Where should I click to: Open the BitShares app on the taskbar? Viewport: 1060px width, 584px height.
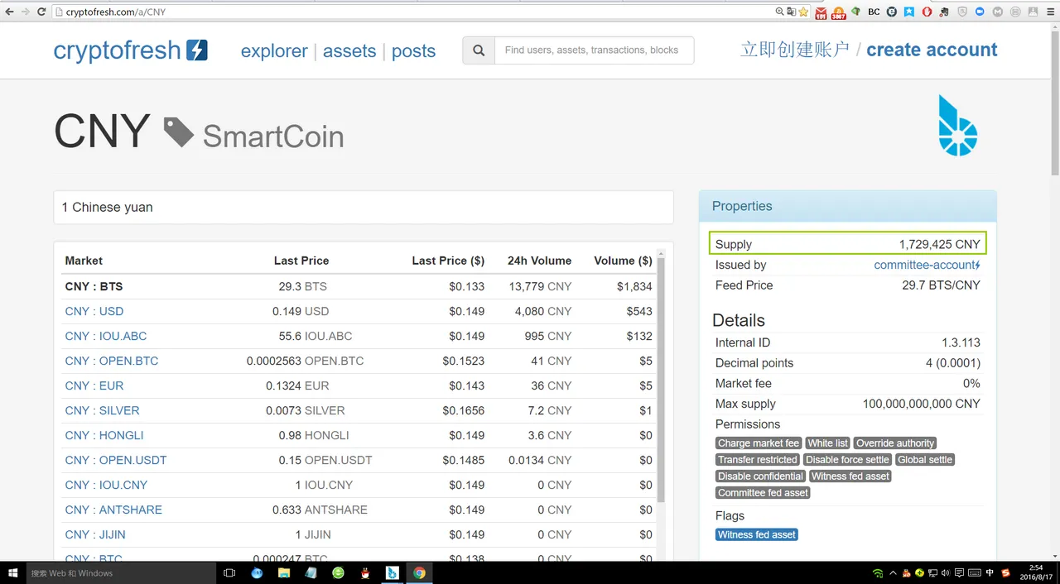(x=392, y=572)
